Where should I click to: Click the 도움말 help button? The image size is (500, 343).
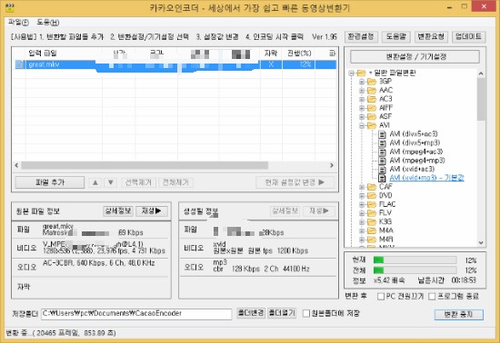[396, 37]
